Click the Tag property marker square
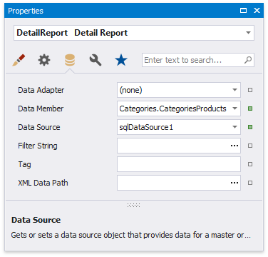Viewport: 268px width, 257px height. pyautogui.click(x=250, y=164)
